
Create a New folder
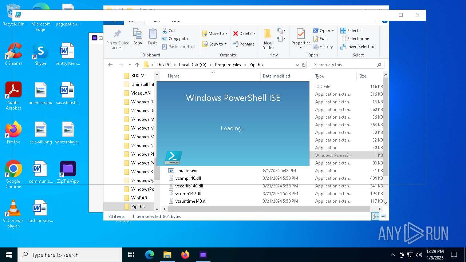(268, 39)
